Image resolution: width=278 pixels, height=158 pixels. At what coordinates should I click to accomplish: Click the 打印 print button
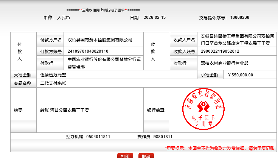(x=125, y=156)
